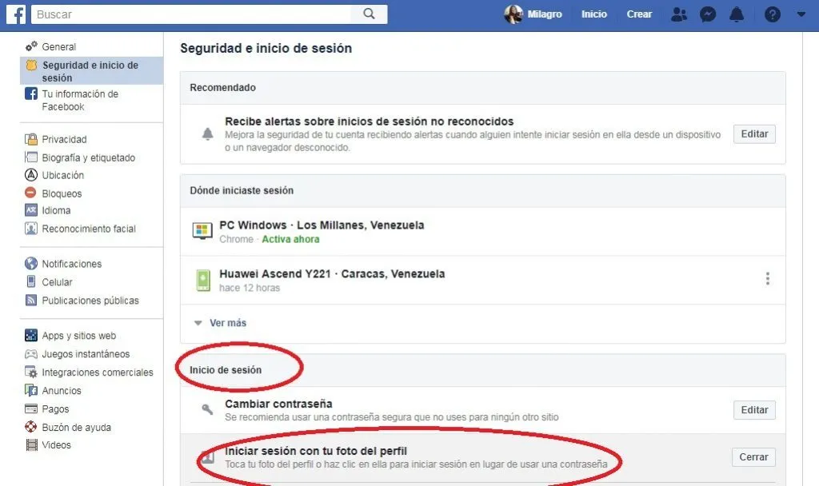Viewport: 819px width, 486px height.
Task: Select the Reconocimiento facial settings icon
Action: pyautogui.click(x=31, y=228)
